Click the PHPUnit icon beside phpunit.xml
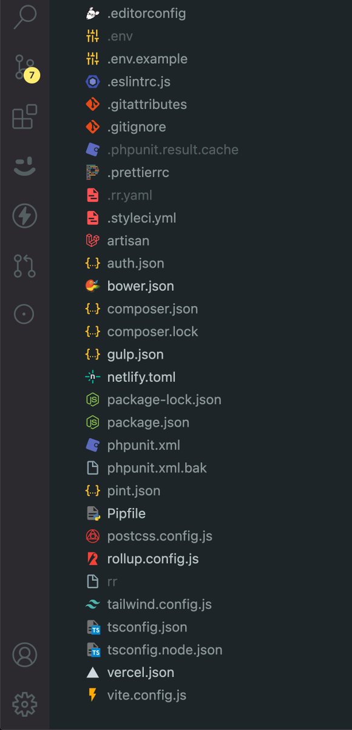 [92, 445]
